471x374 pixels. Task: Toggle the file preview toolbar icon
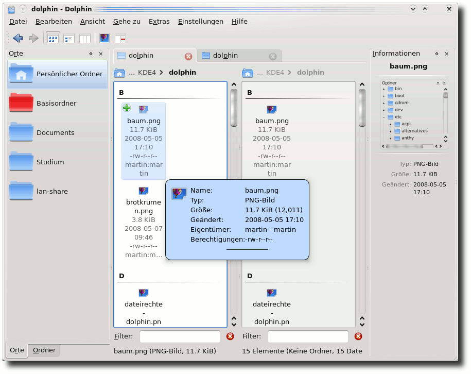(x=104, y=38)
